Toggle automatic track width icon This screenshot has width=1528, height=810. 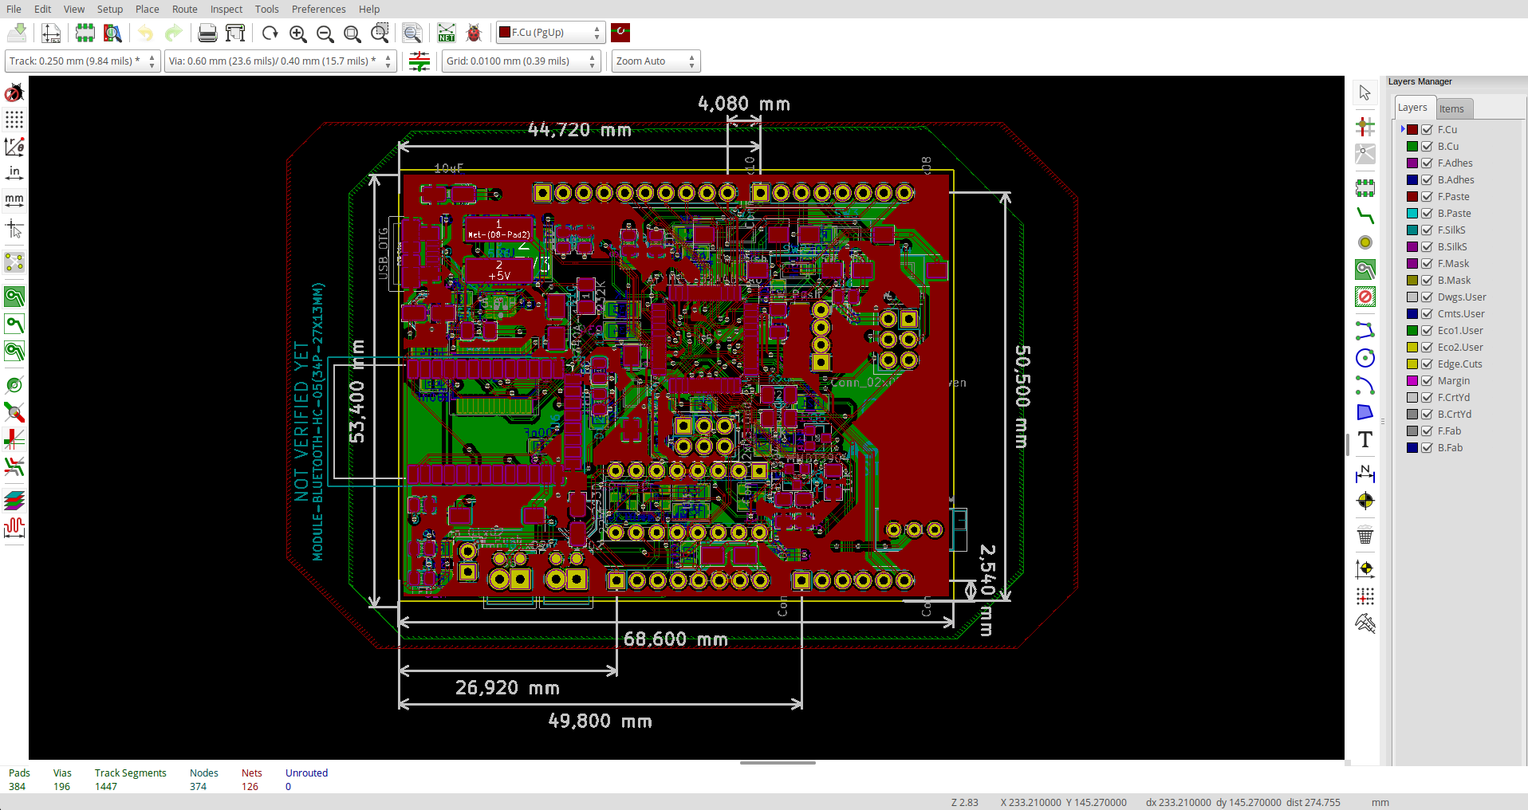click(x=419, y=61)
